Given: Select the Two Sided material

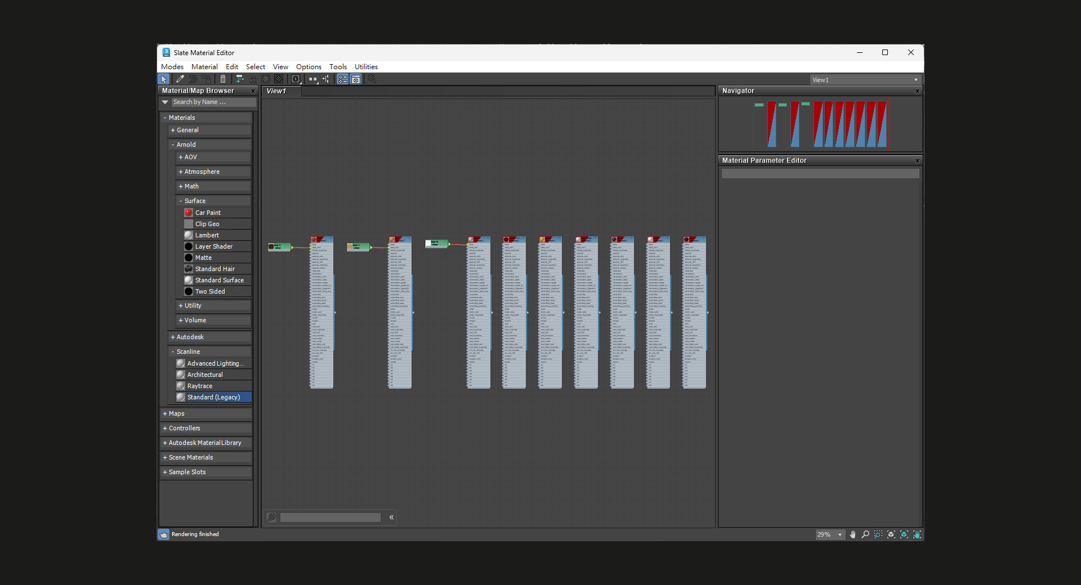Looking at the screenshot, I should (217, 291).
